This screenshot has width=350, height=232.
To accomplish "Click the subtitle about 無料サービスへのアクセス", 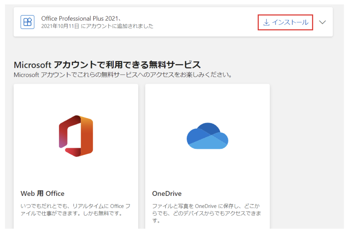I will click(123, 75).
